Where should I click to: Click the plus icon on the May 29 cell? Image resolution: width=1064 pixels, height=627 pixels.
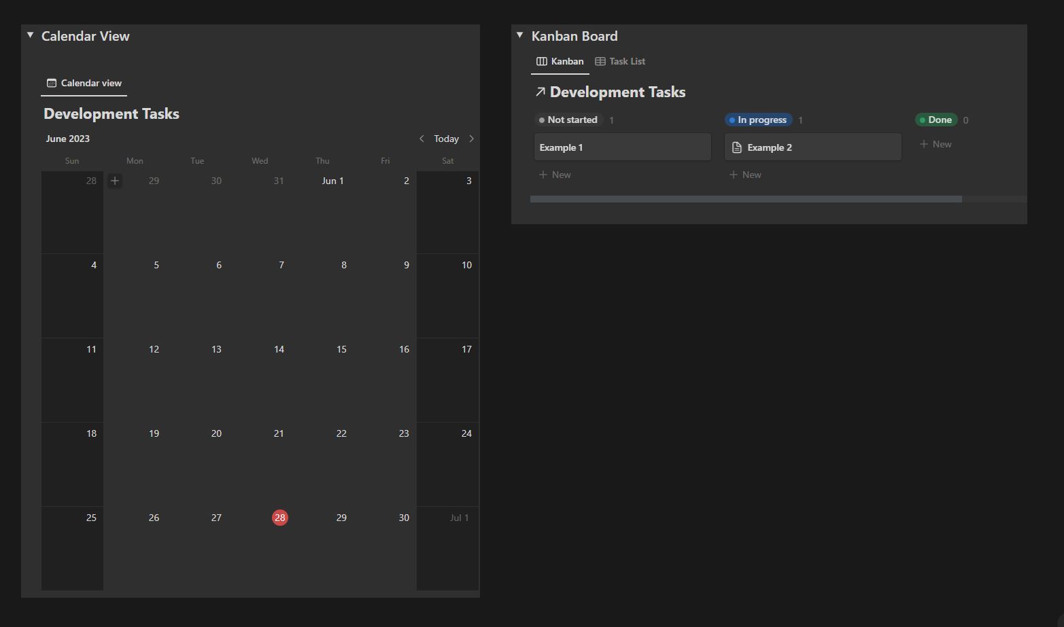pos(114,181)
